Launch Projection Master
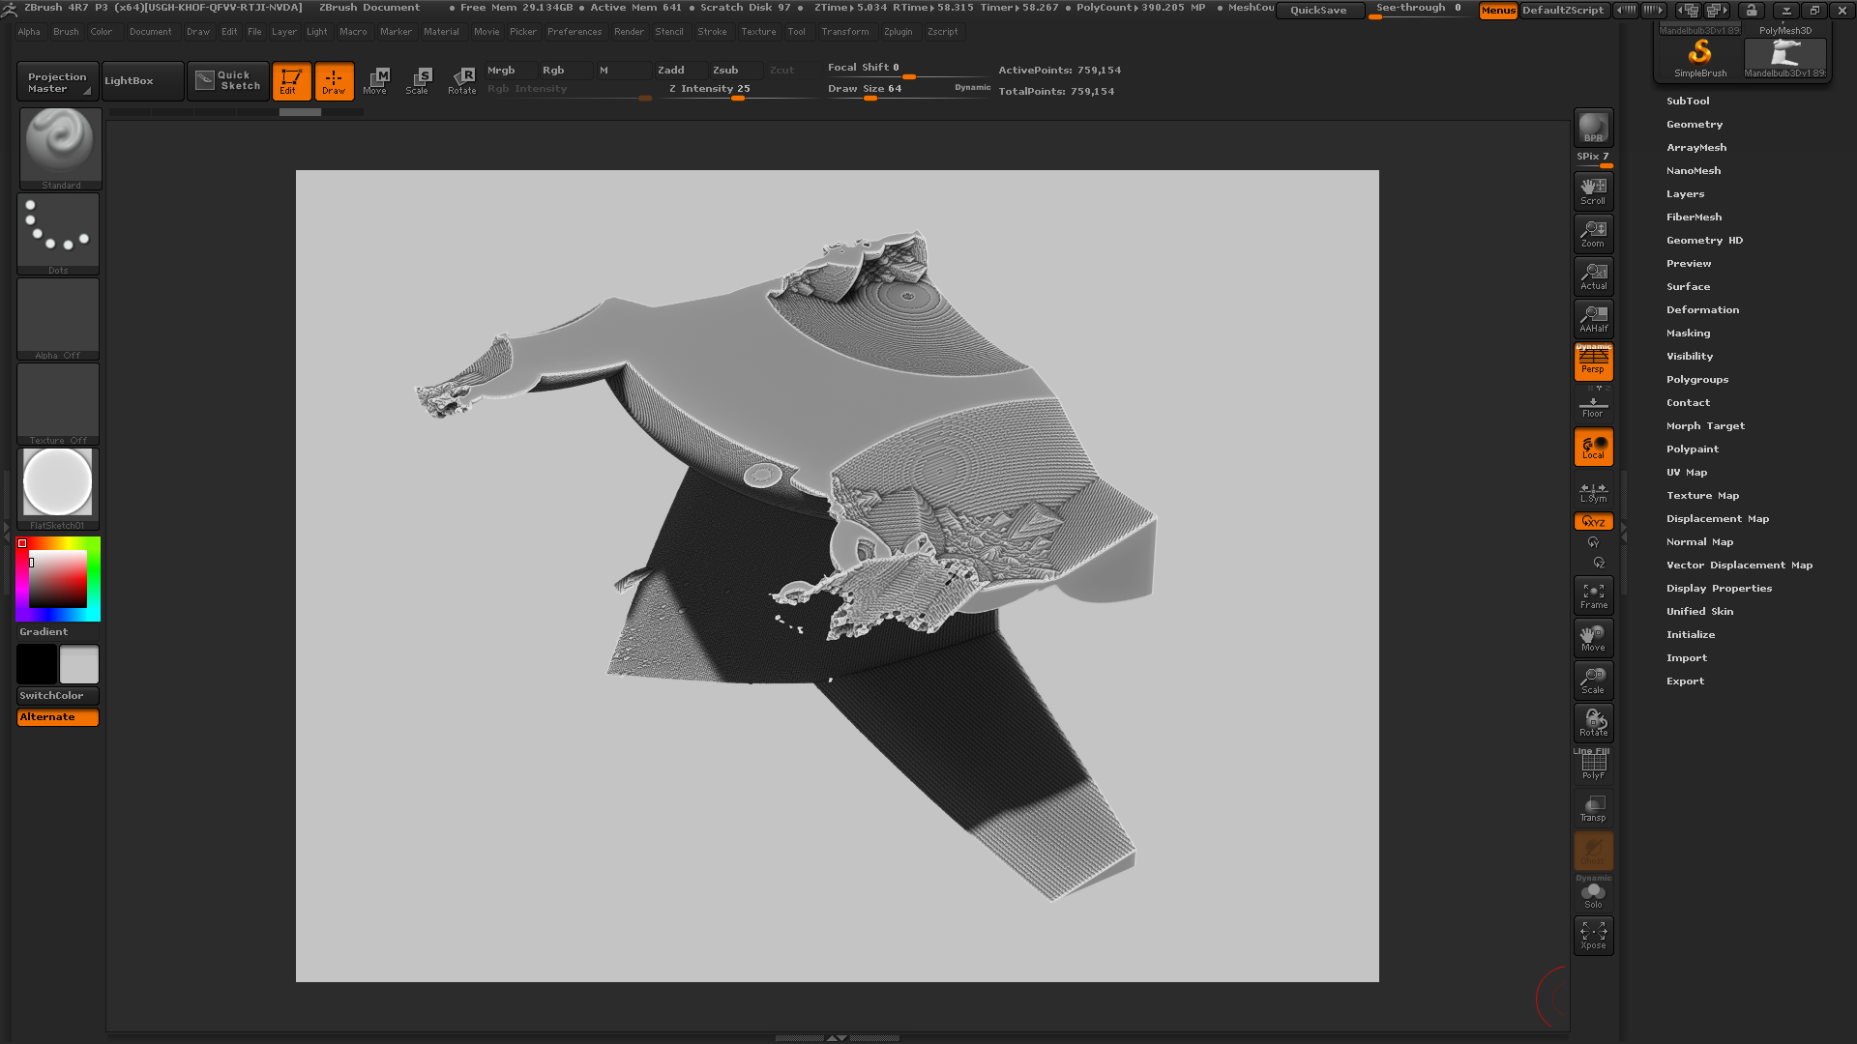Screen dimensions: 1857x1044 [x=56, y=81]
